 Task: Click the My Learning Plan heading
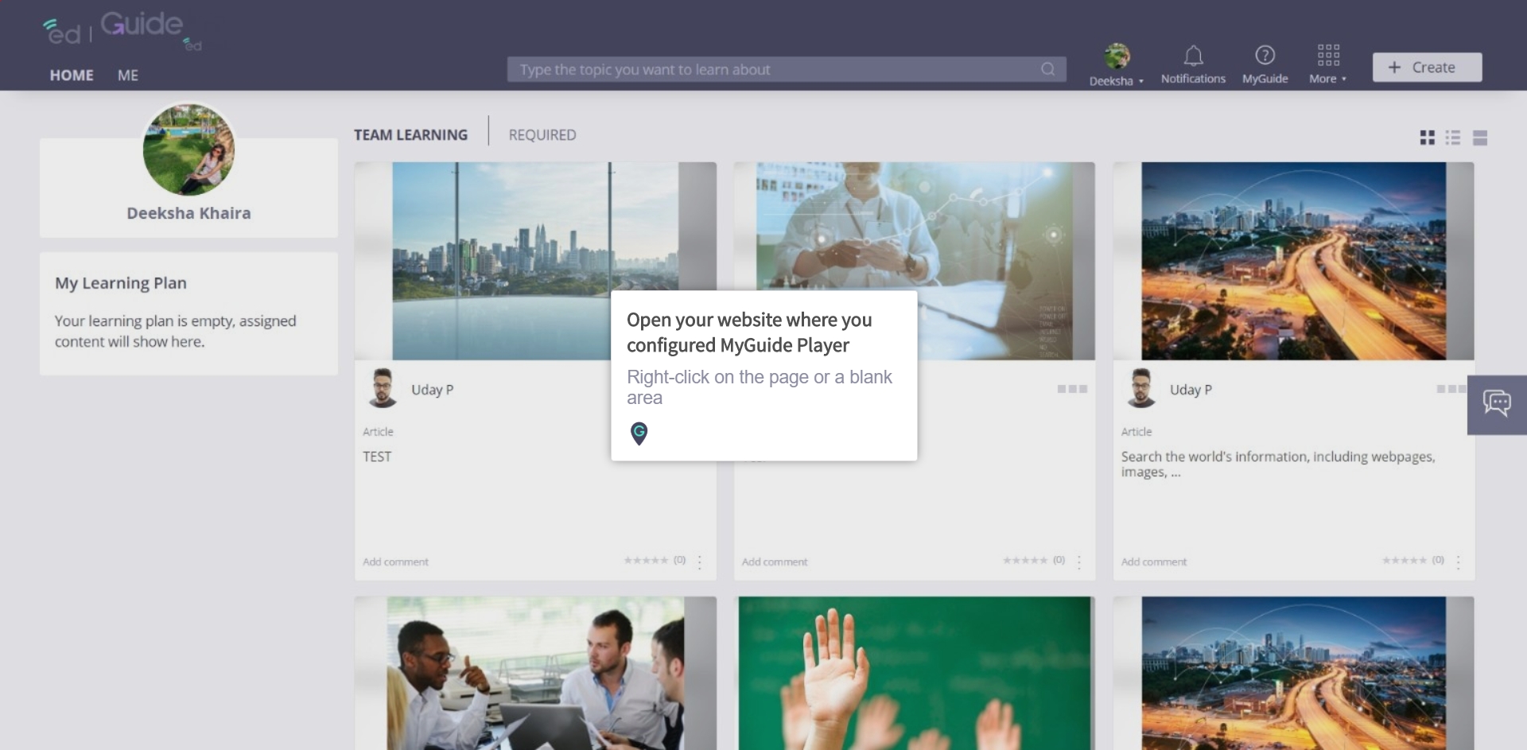click(x=121, y=283)
